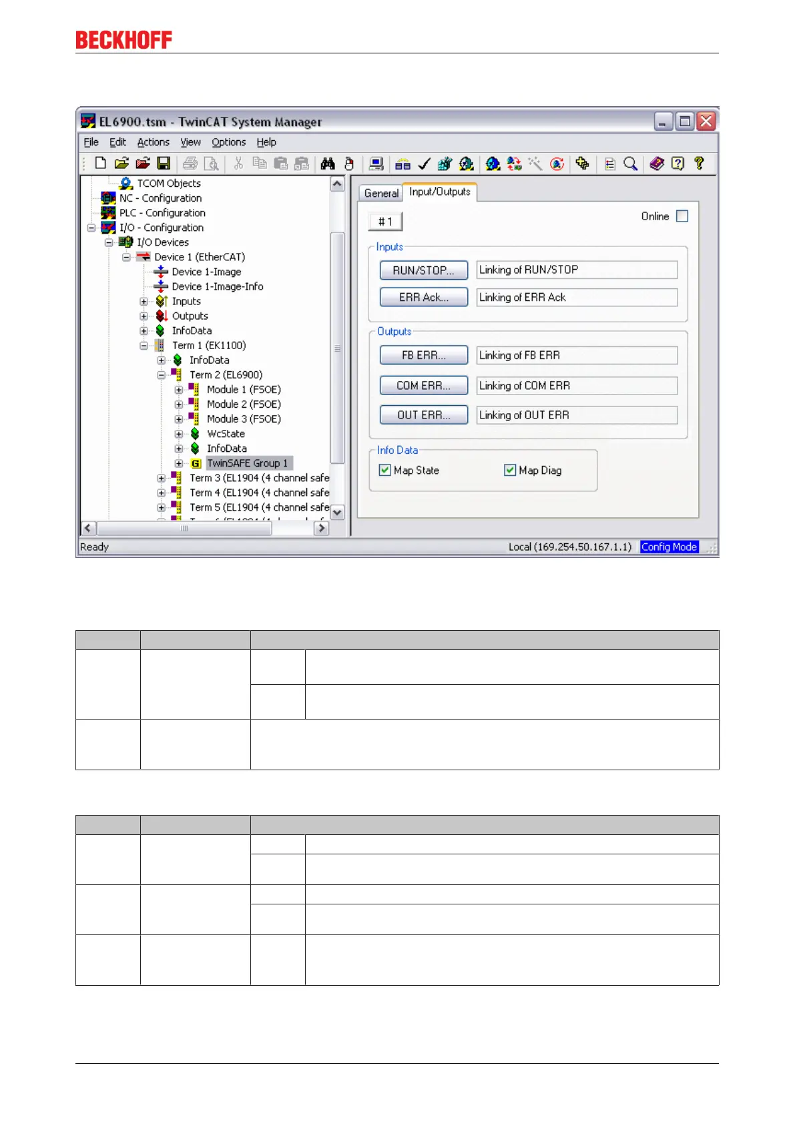Click the Generate Mappings icon
Viewport: 795px width, 1124px height.
[x=403, y=164]
